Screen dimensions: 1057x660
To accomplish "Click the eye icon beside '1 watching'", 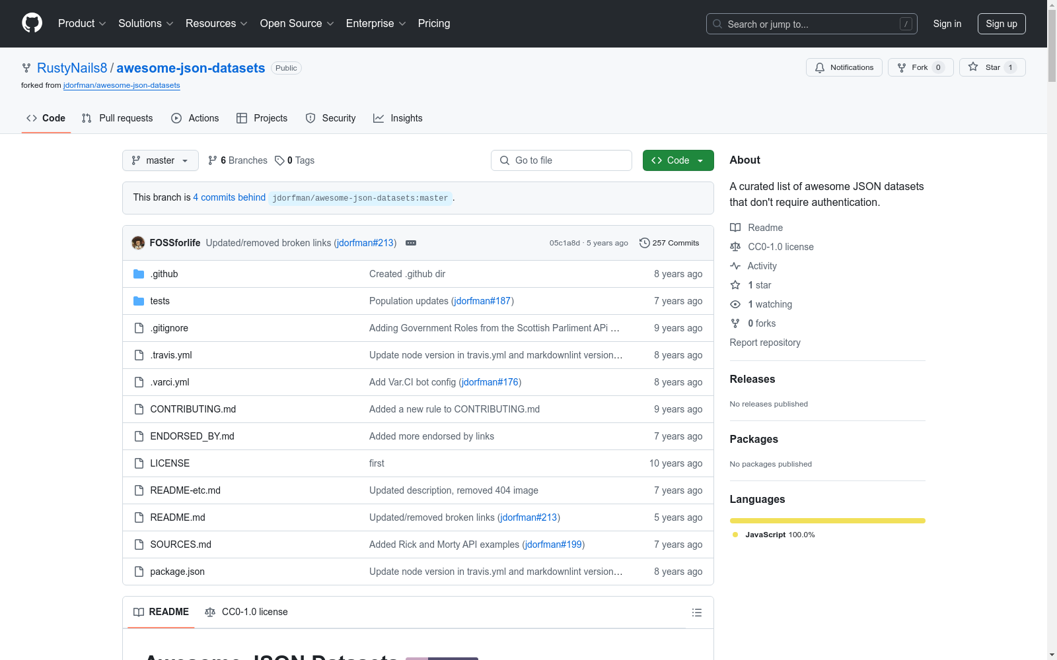I will tap(735, 304).
